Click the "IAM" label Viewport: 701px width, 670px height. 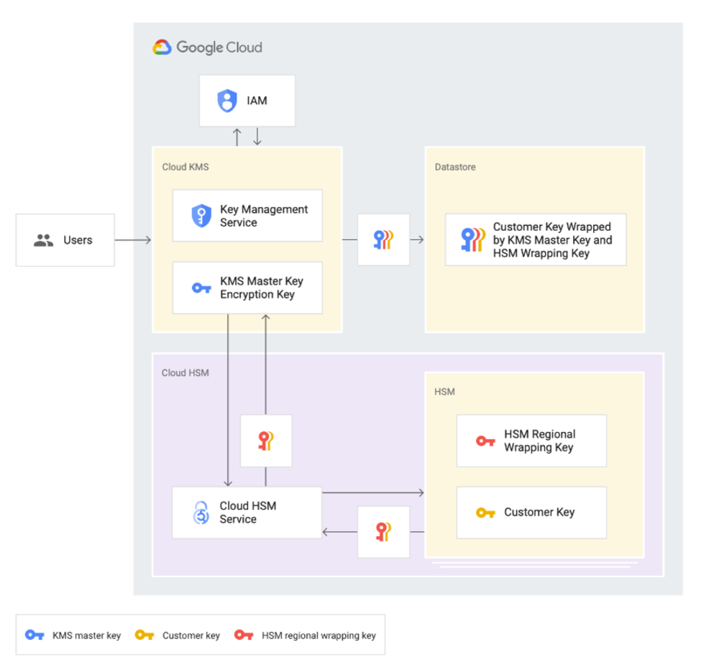pyautogui.click(x=257, y=101)
